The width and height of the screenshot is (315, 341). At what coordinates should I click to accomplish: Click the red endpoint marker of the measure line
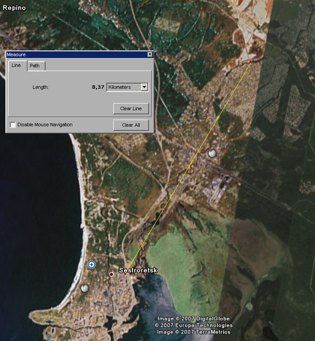tap(252, 62)
